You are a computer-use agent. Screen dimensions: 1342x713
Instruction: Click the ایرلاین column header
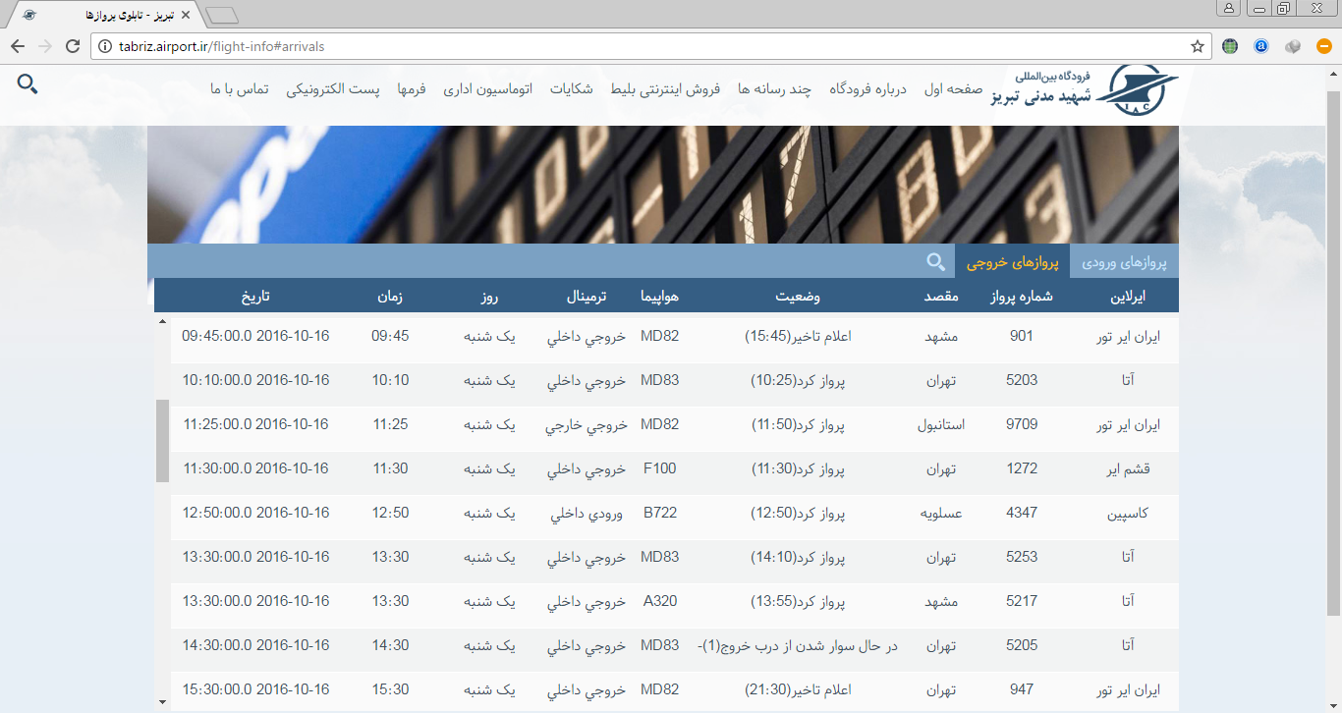[1127, 296]
